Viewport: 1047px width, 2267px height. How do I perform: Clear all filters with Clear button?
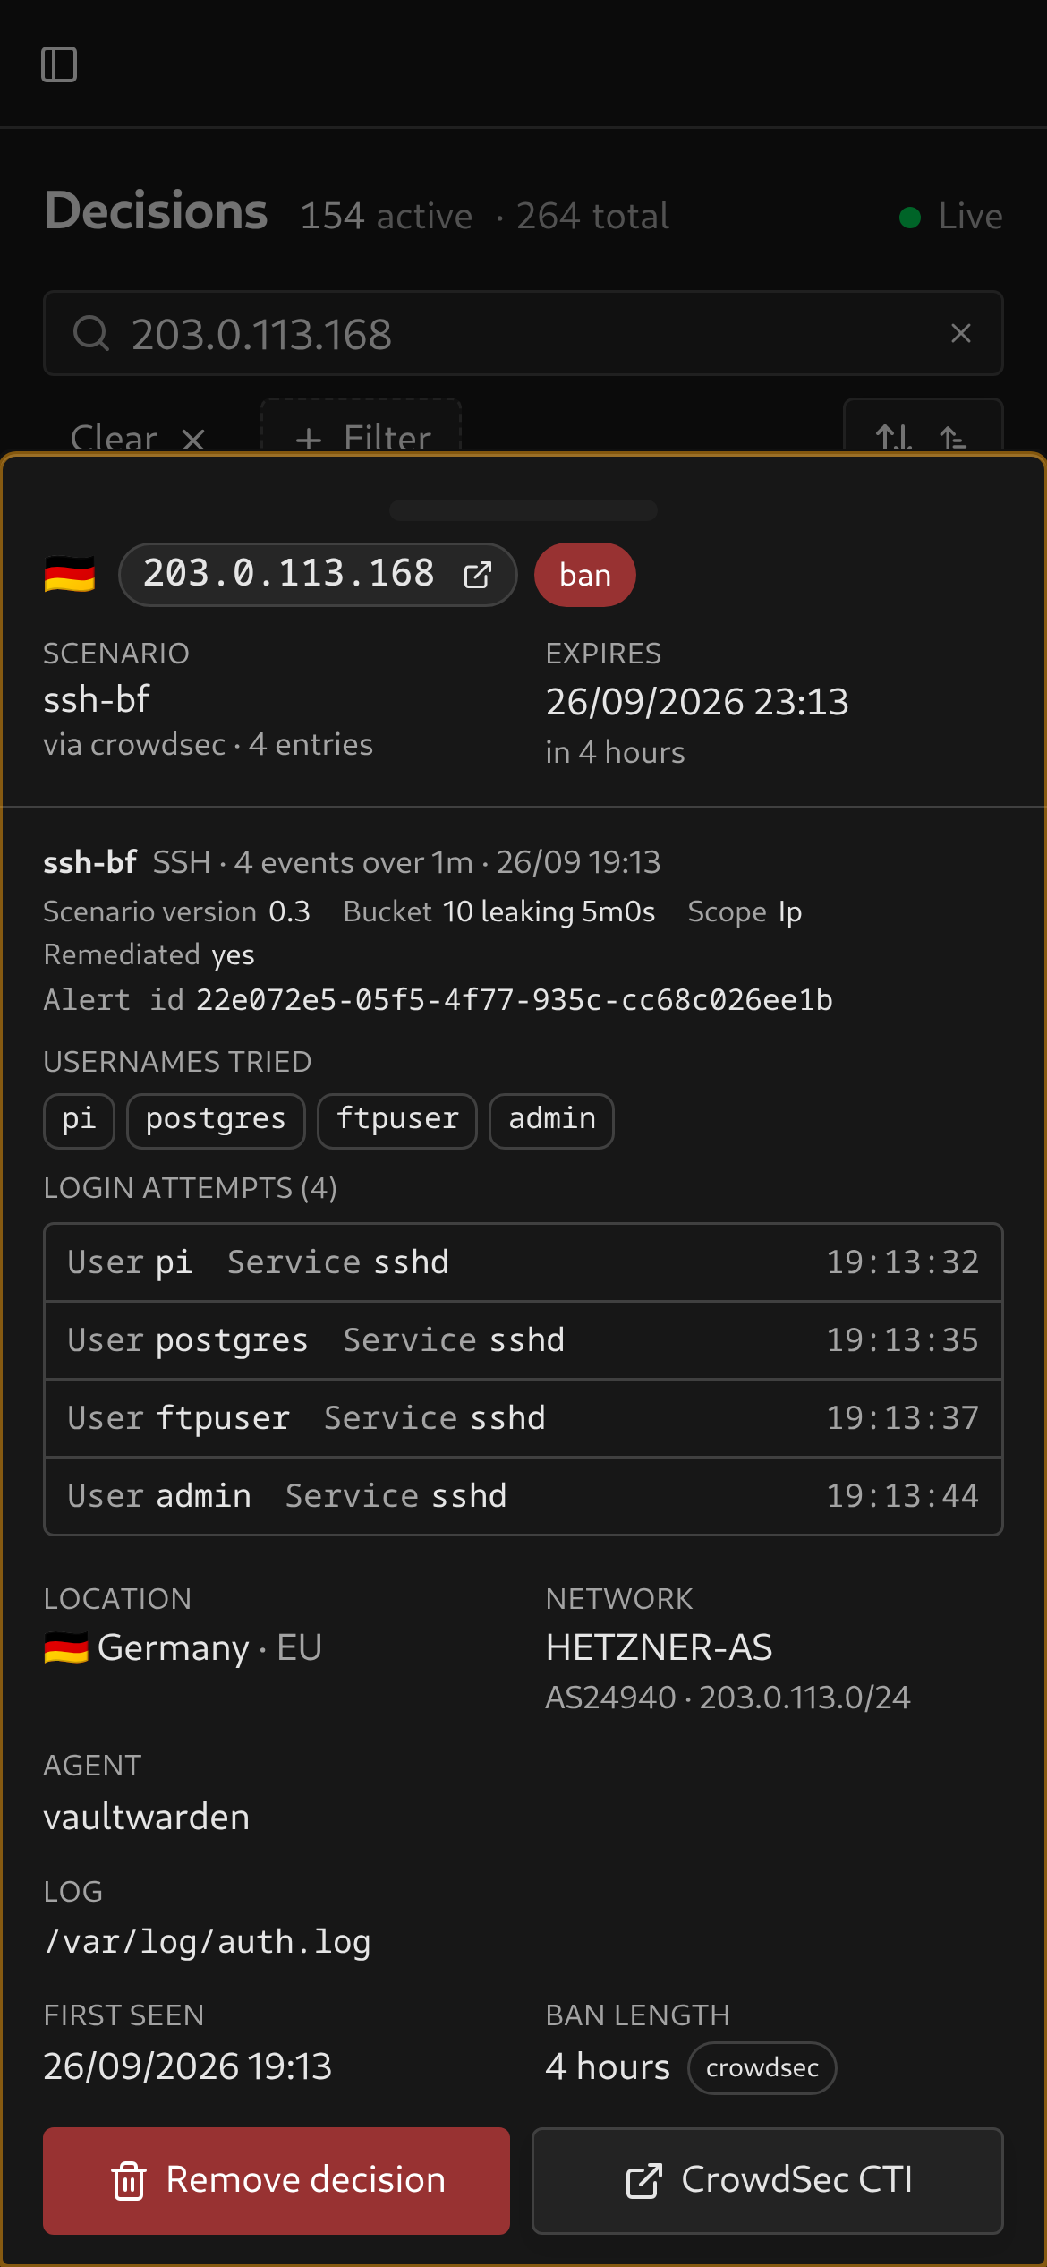138,437
